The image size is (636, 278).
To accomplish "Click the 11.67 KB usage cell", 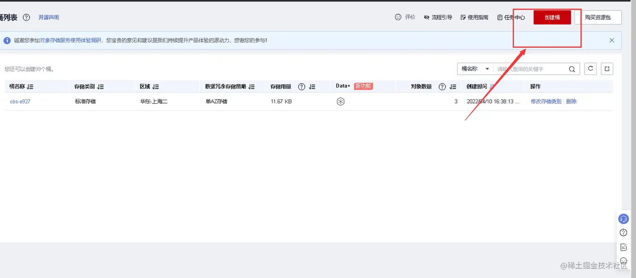I will pos(281,102).
